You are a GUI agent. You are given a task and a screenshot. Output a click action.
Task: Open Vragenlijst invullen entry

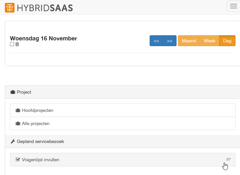(x=122, y=160)
